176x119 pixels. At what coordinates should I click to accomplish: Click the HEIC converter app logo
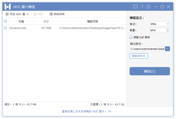pos(8,6)
